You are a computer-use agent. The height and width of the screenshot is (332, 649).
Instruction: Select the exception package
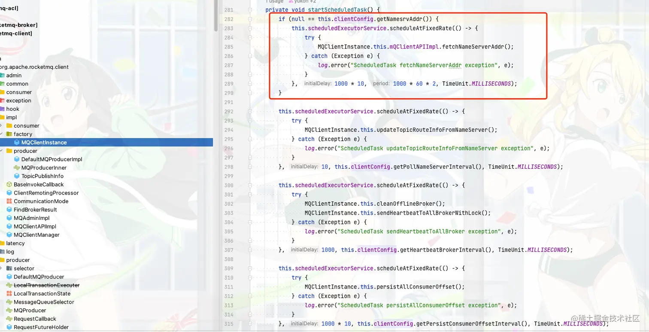pyautogui.click(x=18, y=101)
